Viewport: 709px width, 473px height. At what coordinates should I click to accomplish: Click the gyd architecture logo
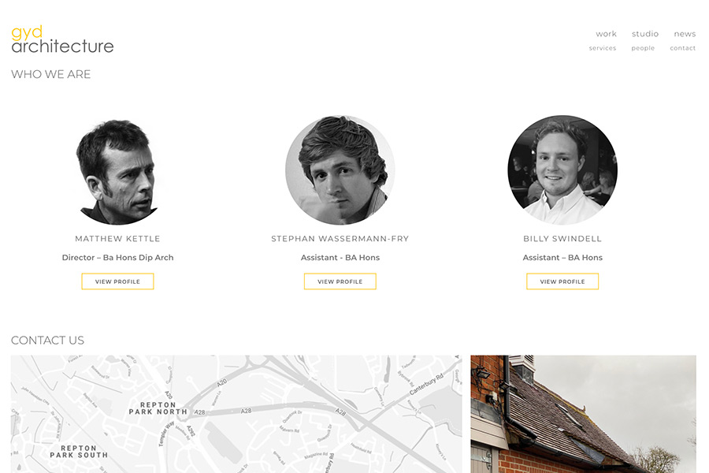click(62, 39)
